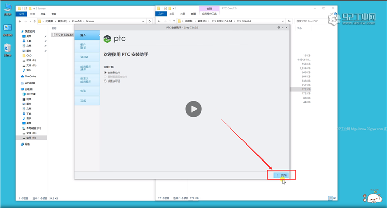The image size is (387, 208).
Task: Open the 简介 step in installer sidebar
Action: click(87, 35)
